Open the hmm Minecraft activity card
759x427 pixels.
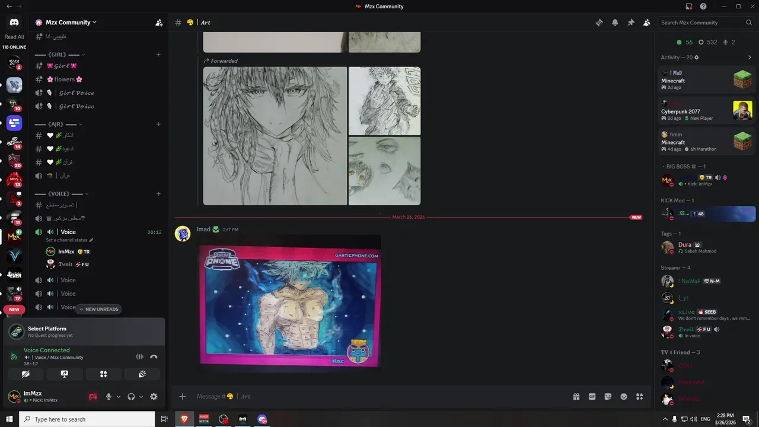click(706, 141)
